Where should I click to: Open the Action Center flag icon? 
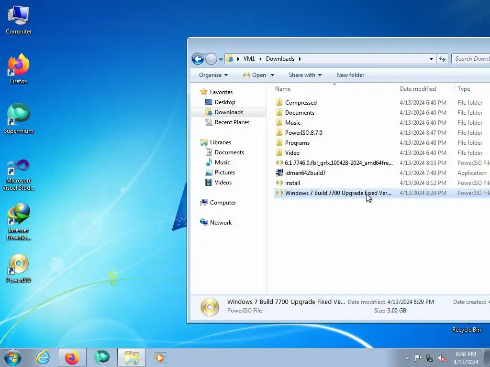tap(418, 358)
